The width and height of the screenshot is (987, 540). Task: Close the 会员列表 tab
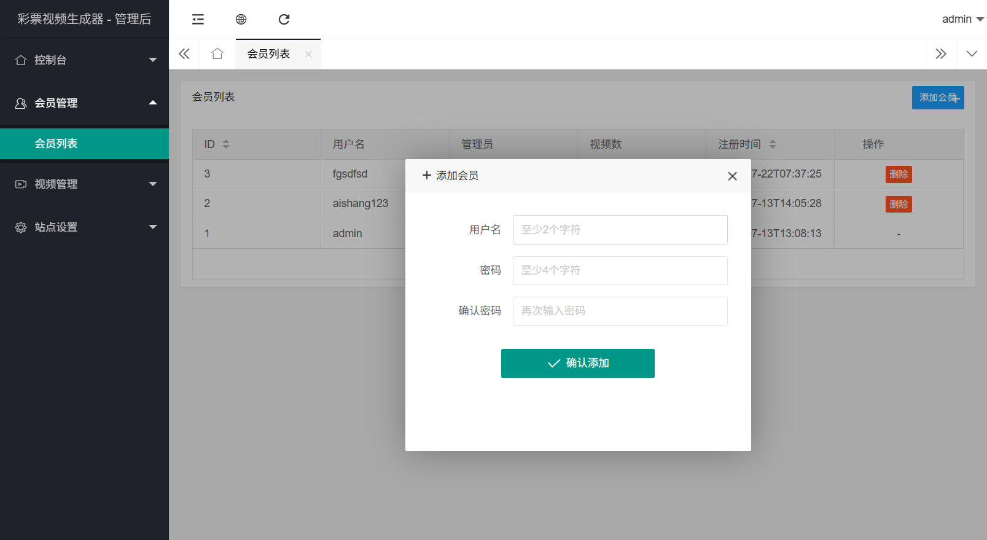pos(308,54)
